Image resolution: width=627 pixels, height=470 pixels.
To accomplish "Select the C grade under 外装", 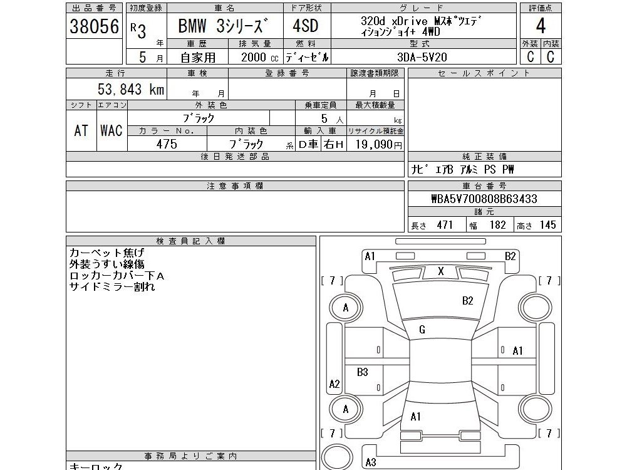I will click(x=531, y=57).
